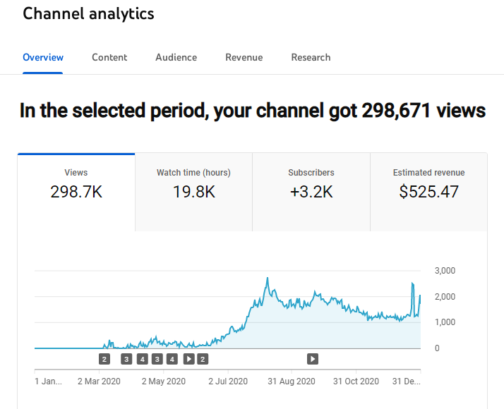Click the first marker labeled 3
This screenshot has width=504, height=409.
pyautogui.click(x=126, y=359)
